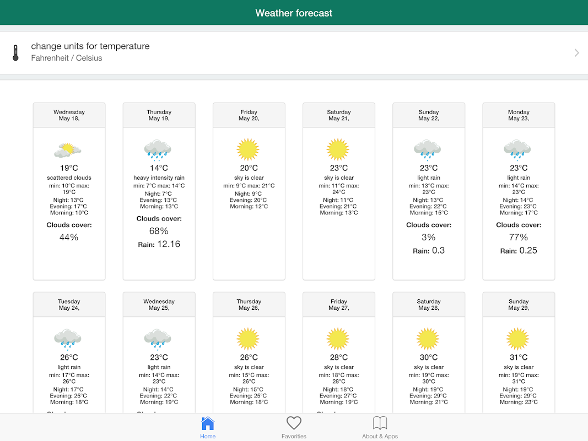Image resolution: width=588 pixels, height=441 pixels.
Task: Open change units for temperature setting
Action: pos(294,52)
